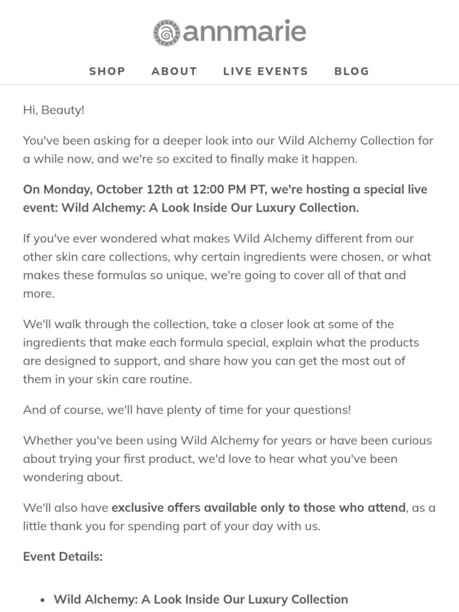
Task: Go to the ABOUT page link
Action: (x=175, y=71)
